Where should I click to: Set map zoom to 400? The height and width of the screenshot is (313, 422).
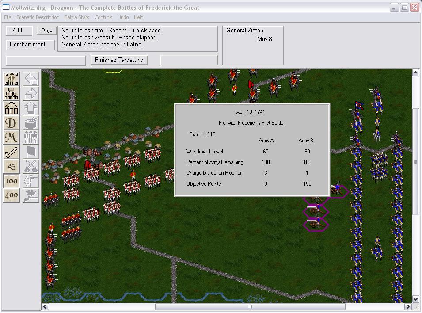pyautogui.click(x=11, y=195)
